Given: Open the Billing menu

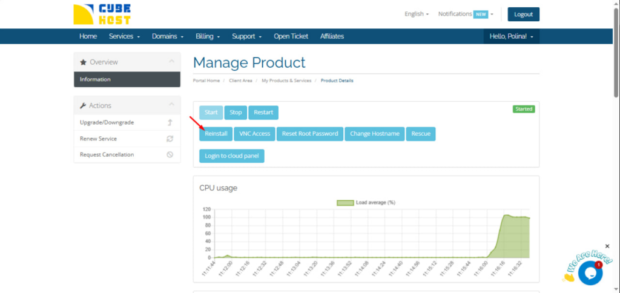Looking at the screenshot, I should 208,36.
